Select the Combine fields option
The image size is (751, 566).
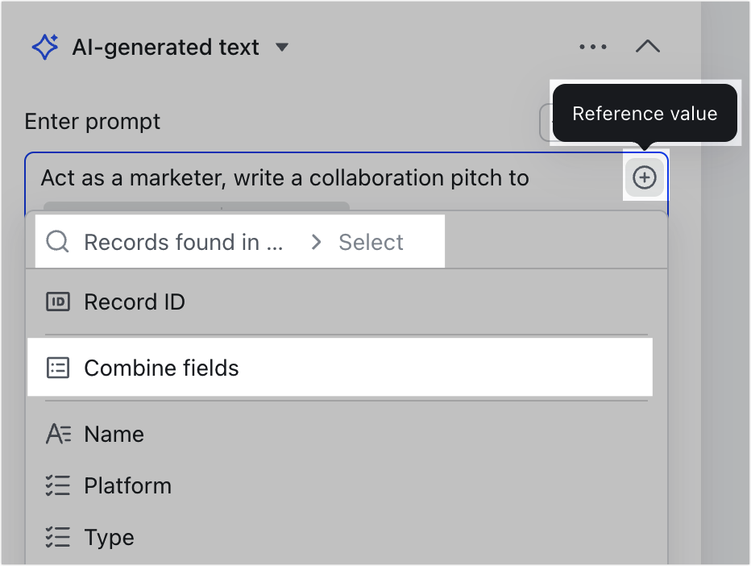340,368
